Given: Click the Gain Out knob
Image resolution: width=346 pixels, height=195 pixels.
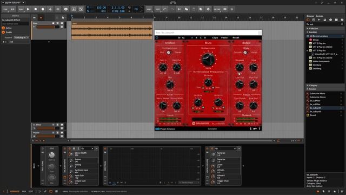Looking at the screenshot, I should 177,67.
